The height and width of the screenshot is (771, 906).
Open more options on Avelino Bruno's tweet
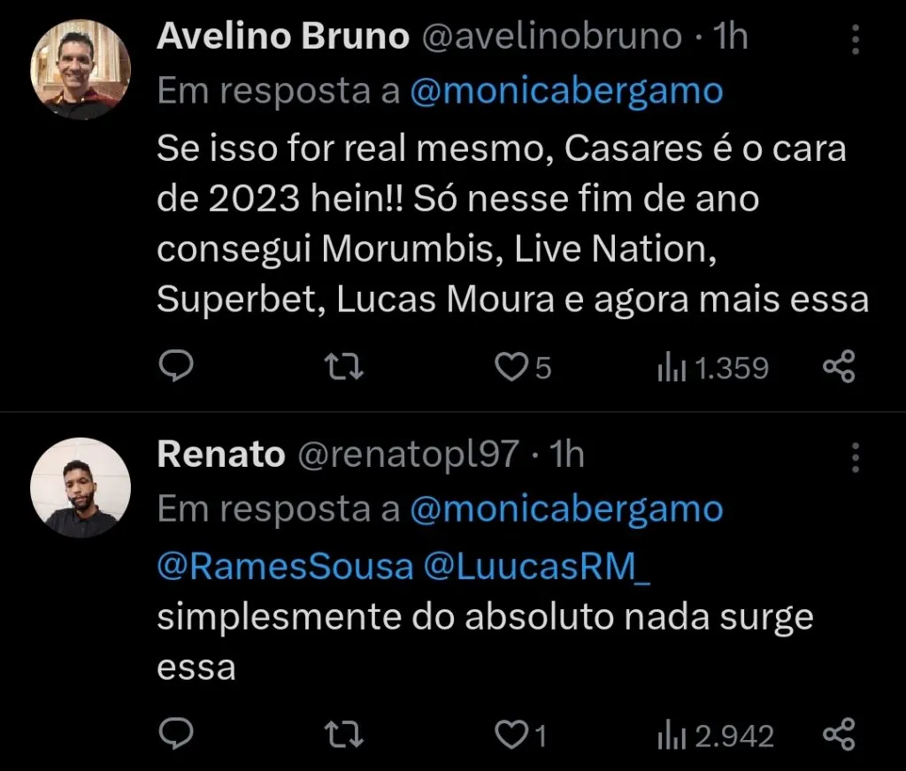click(855, 40)
